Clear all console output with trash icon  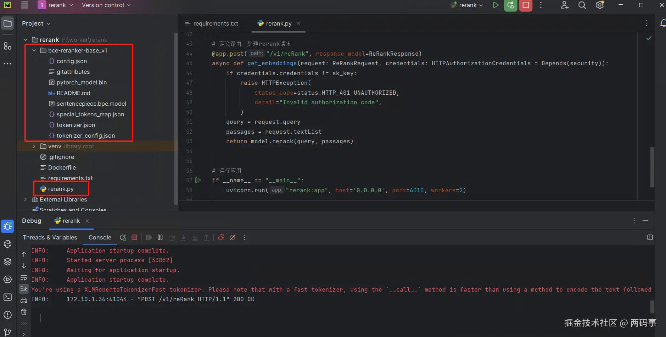[24, 312]
